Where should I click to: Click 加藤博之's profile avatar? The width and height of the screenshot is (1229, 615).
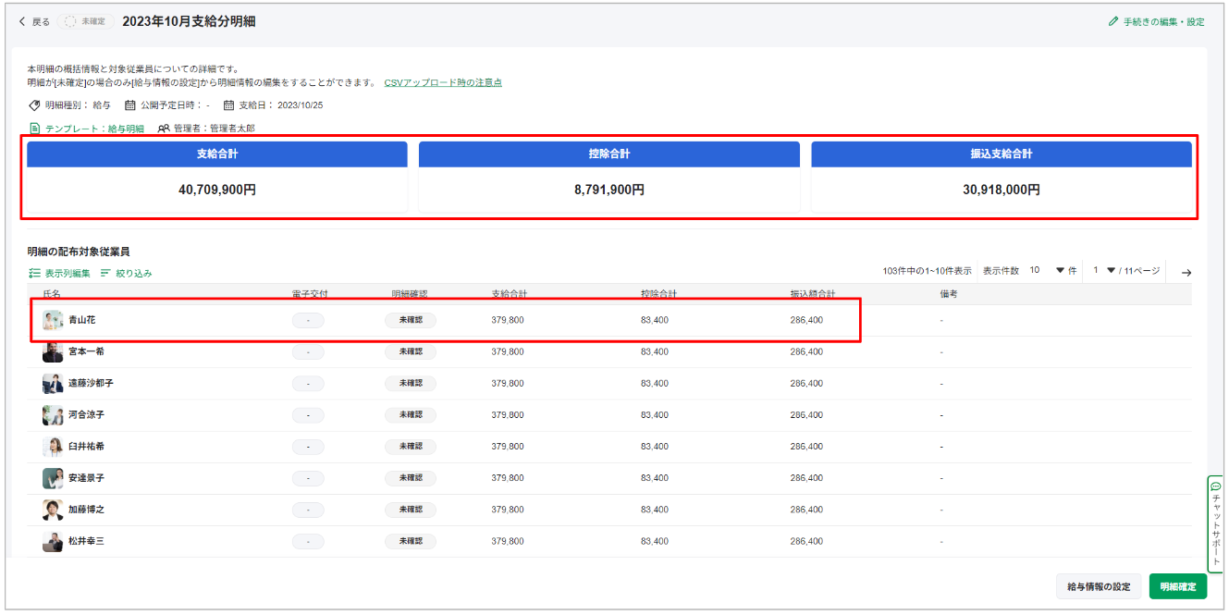coord(53,510)
